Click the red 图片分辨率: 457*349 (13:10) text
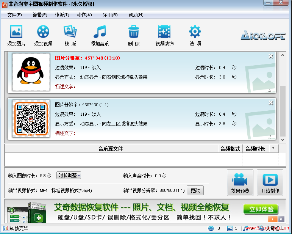 point(87,58)
